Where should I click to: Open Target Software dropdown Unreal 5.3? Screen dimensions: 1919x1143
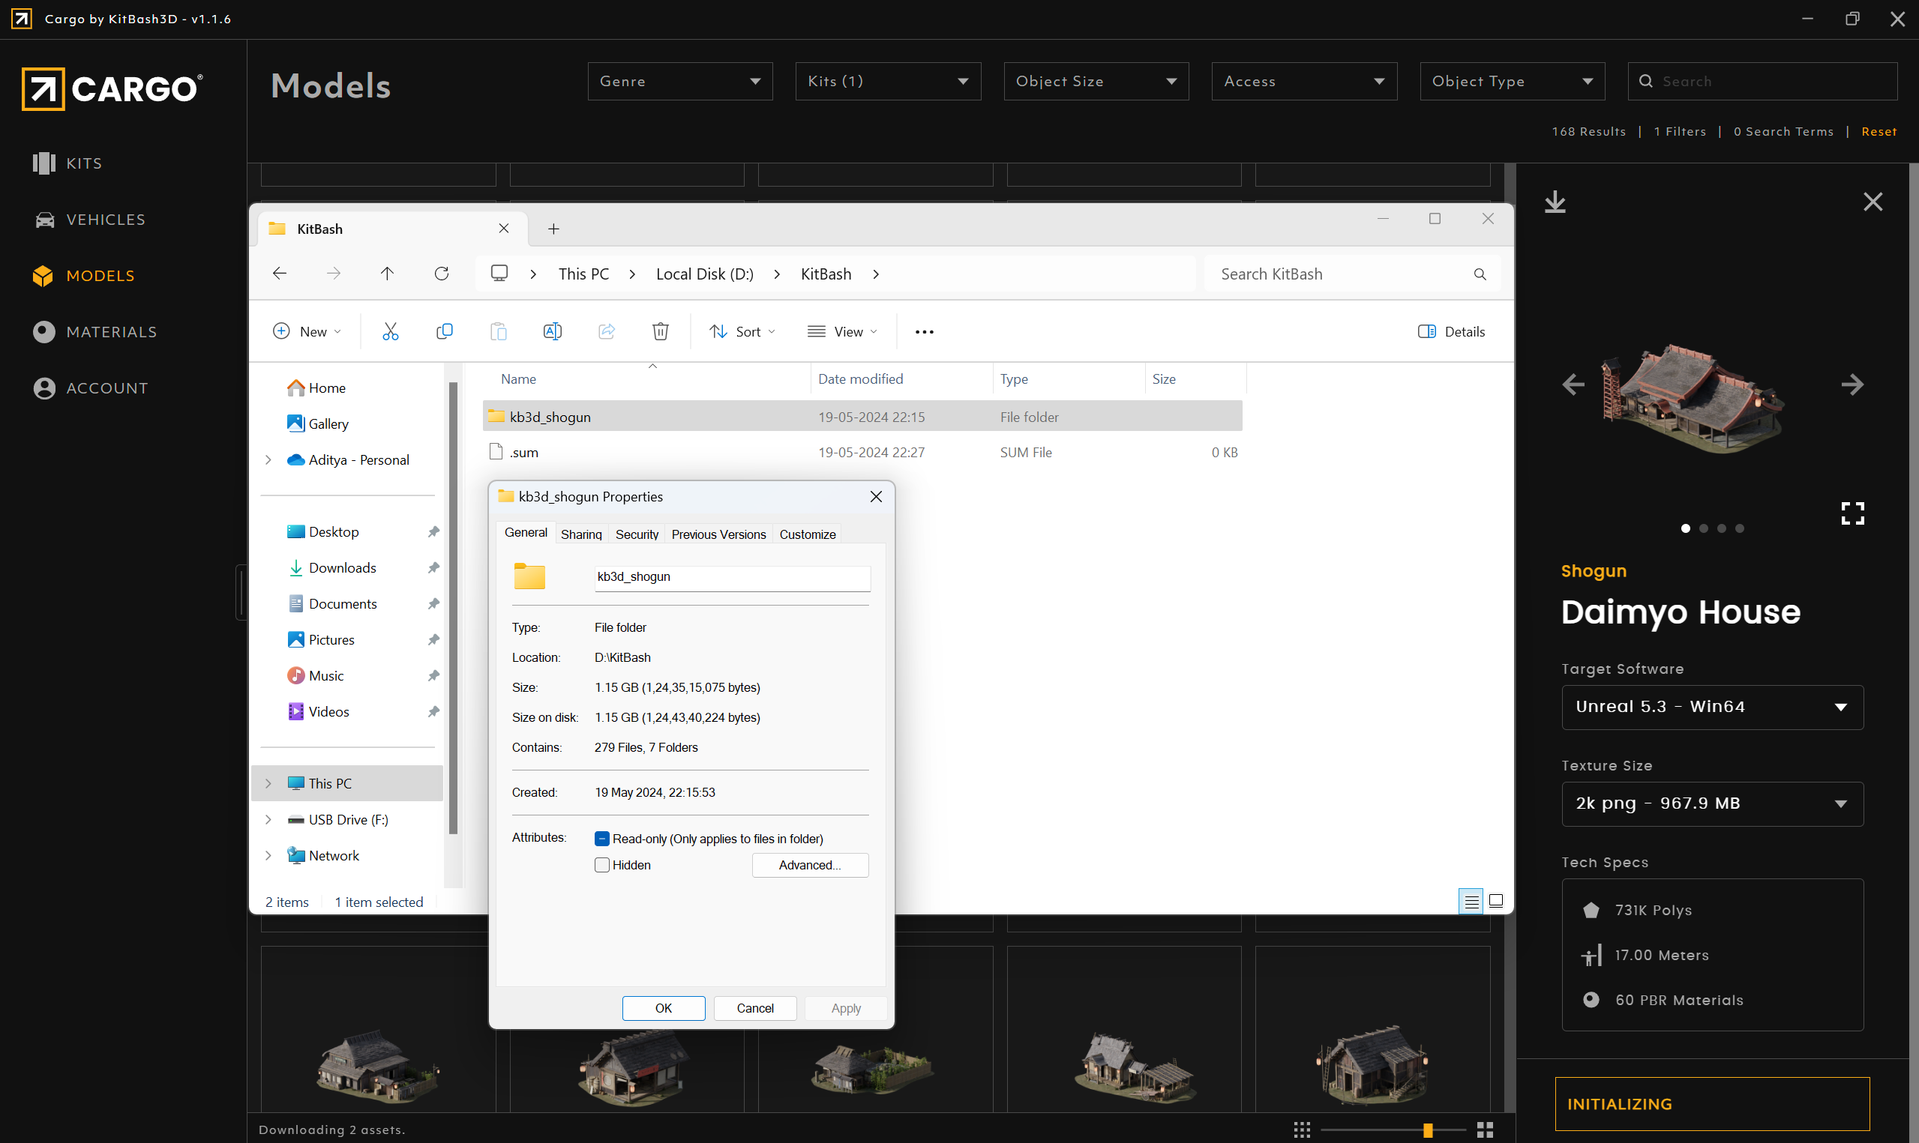click(1712, 707)
